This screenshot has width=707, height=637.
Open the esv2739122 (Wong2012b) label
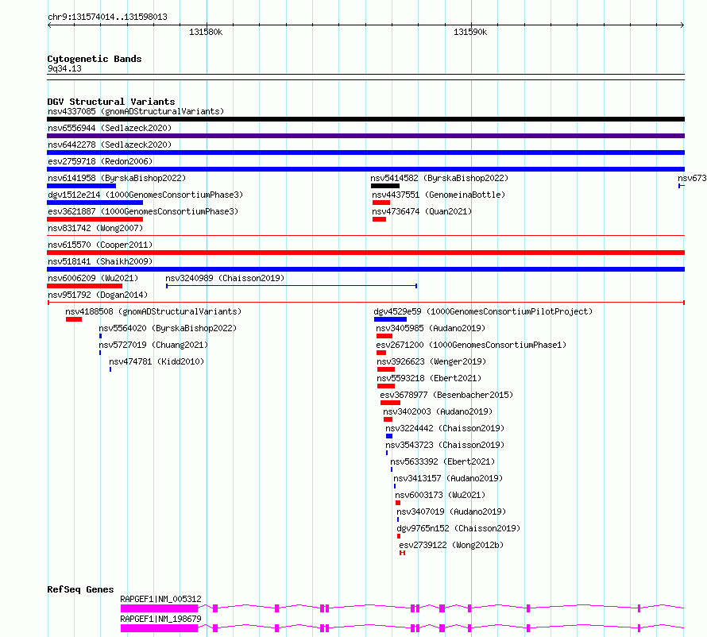451,545
